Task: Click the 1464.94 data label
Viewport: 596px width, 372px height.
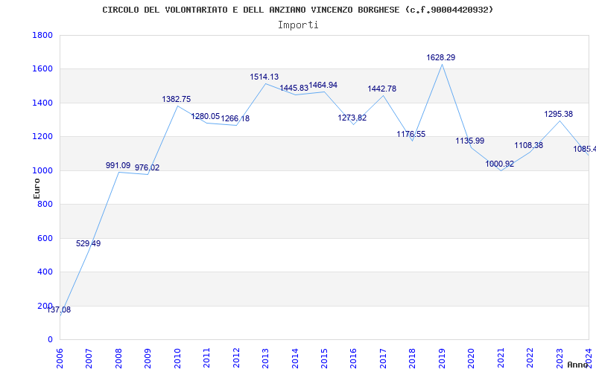Action: 323,86
